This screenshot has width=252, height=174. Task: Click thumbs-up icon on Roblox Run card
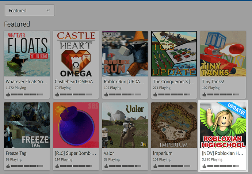106,94
